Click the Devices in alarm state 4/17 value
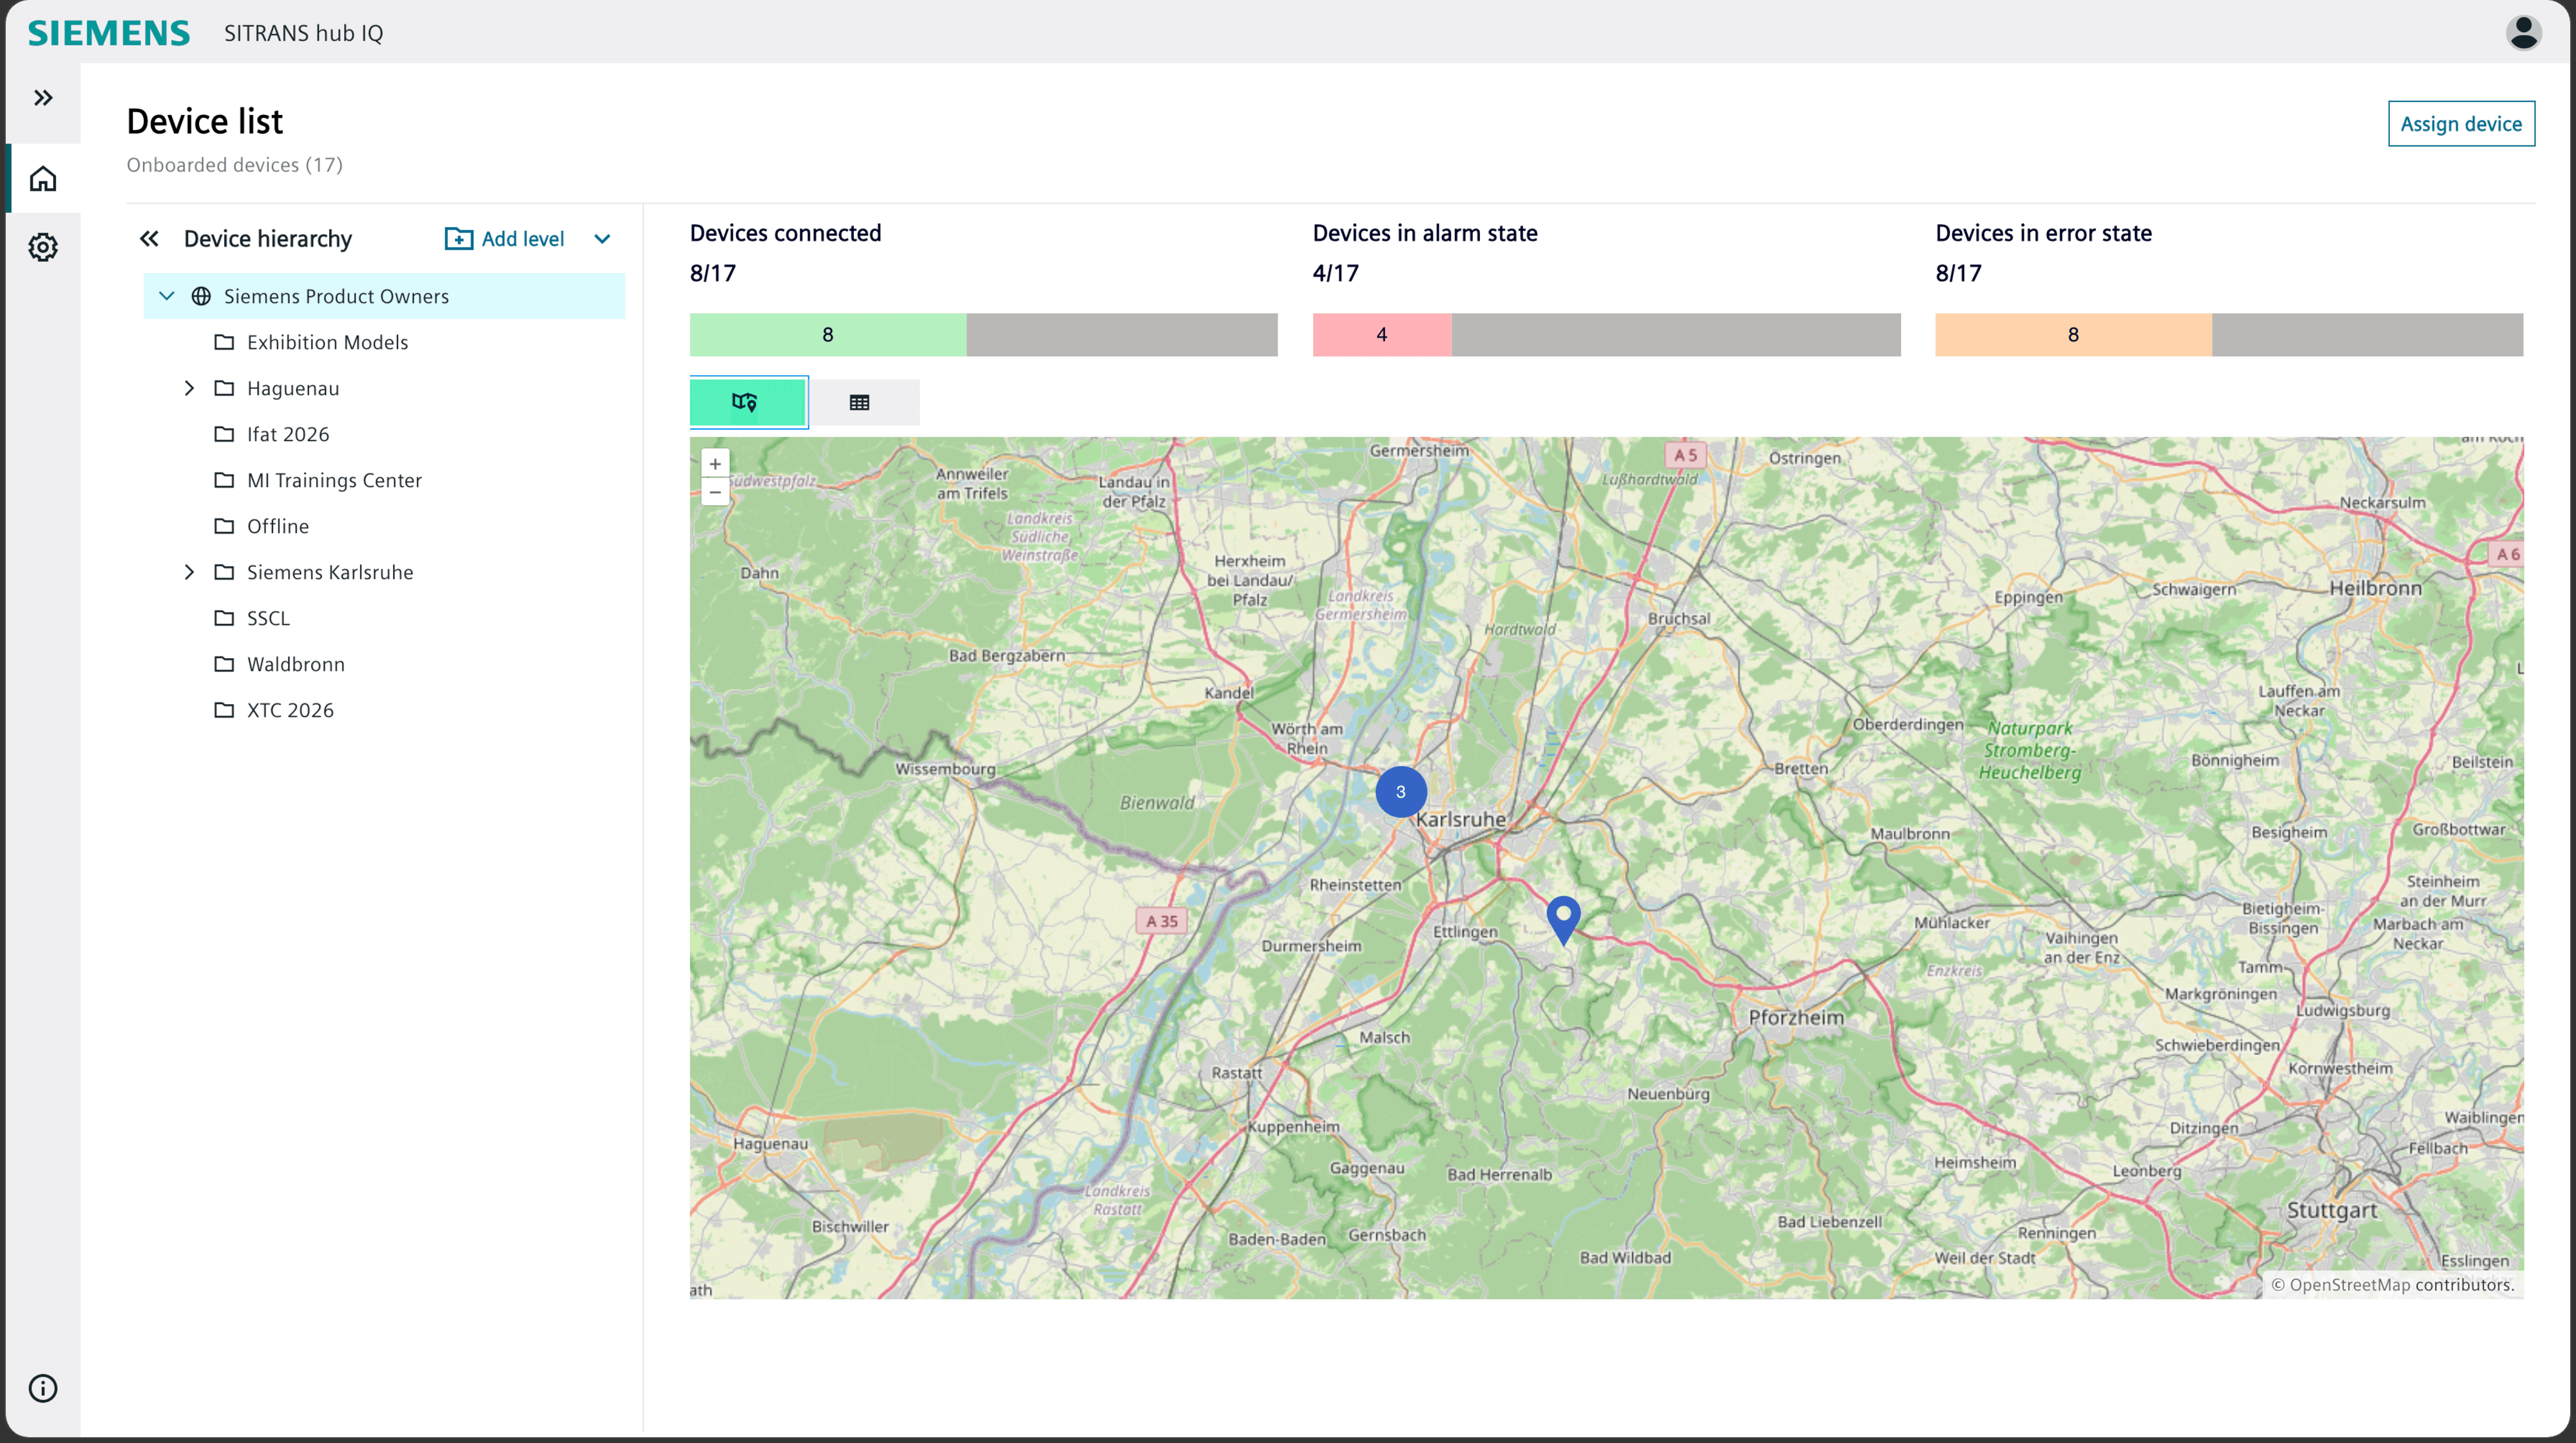 1336,273
